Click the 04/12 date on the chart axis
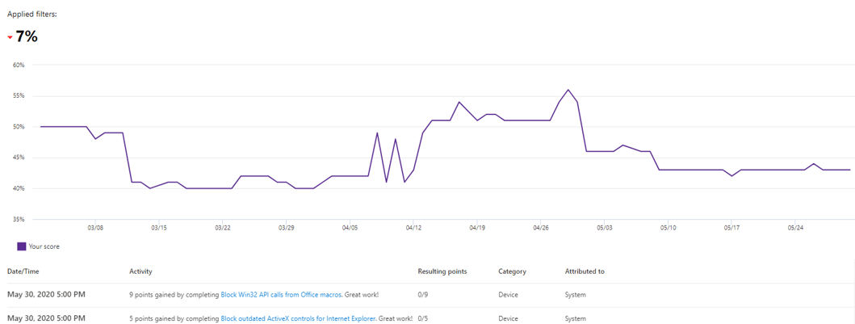Viewport: 855px width, 324px height. [x=413, y=229]
